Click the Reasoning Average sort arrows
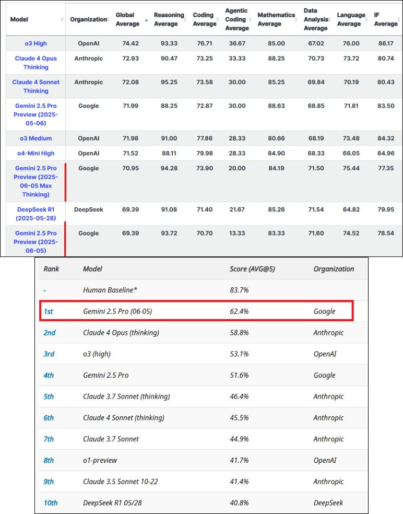 (x=185, y=20)
